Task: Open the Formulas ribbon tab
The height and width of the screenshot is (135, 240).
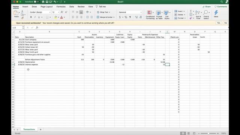Action: [x=61, y=7]
